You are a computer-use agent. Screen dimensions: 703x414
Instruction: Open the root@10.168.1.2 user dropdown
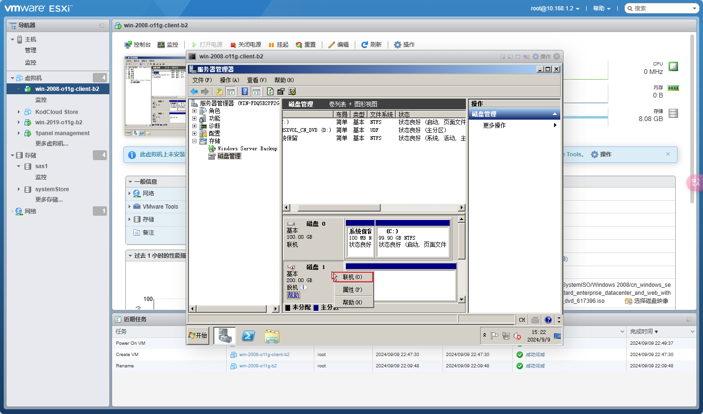[x=555, y=8]
